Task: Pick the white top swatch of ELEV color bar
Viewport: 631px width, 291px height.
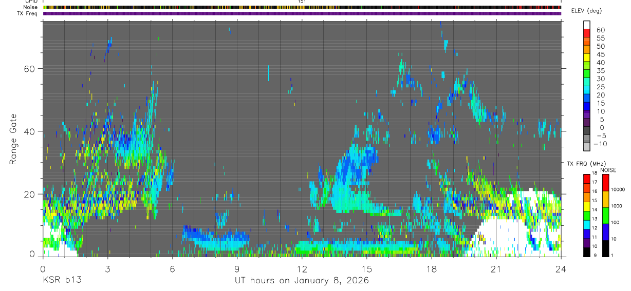Action: (587, 25)
